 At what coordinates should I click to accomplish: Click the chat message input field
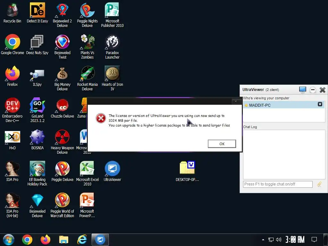click(278, 184)
